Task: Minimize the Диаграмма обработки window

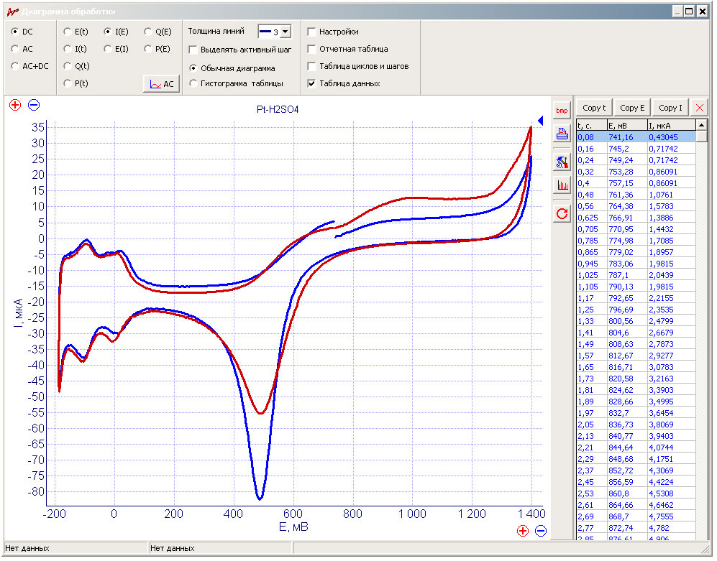Action: point(677,11)
